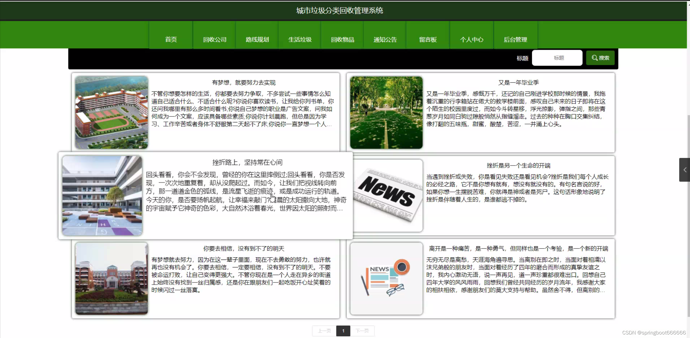690x338 pixels.
Task: Focus the 标题 search input field
Action: [x=557, y=58]
